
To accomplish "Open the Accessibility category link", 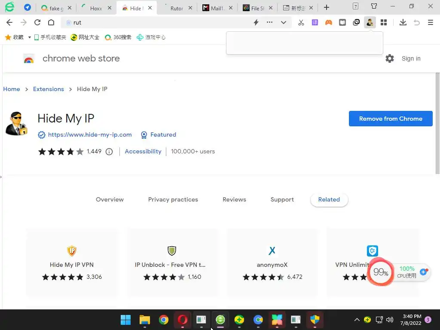I will 143,151.
